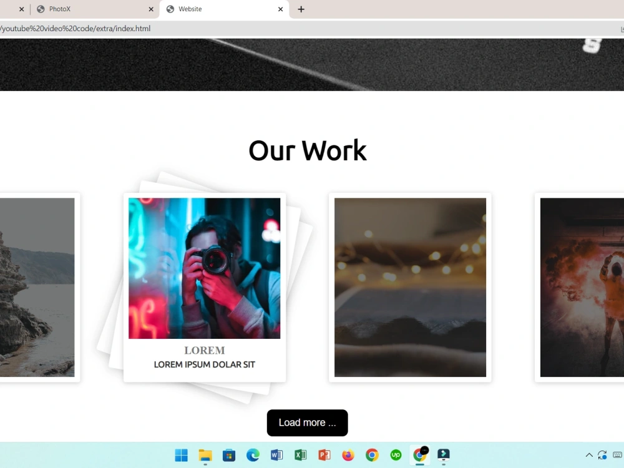Launch Microsoft Edge from taskbar
Image resolution: width=624 pixels, height=468 pixels.
[x=253, y=455]
